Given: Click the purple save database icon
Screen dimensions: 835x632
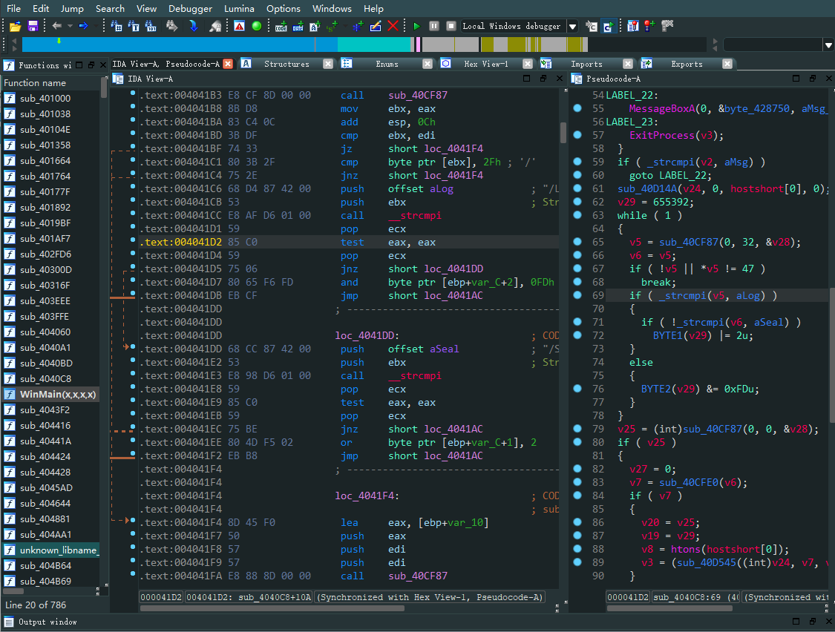Looking at the screenshot, I should tap(33, 26).
